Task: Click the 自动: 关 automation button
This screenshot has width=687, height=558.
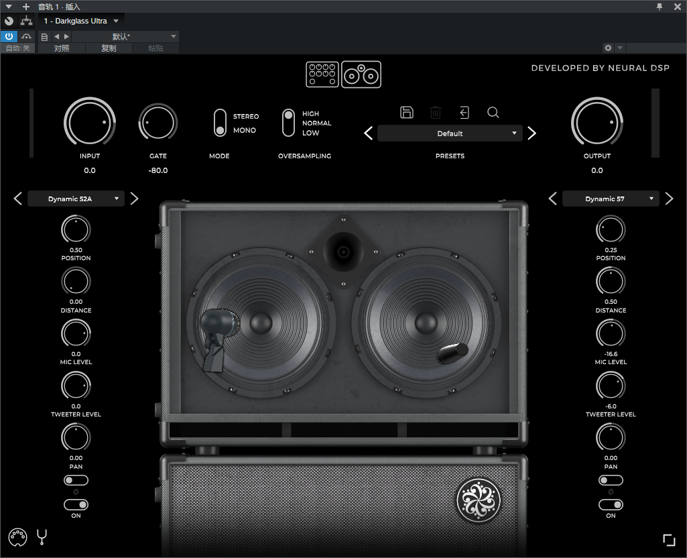Action: click(x=18, y=48)
